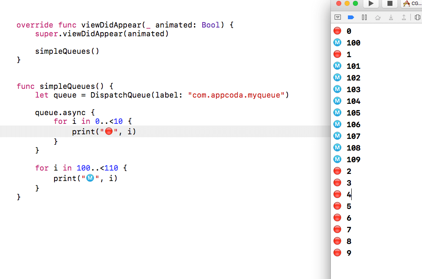
Task: Select the highlighted print line in the editor
Action: (104, 131)
